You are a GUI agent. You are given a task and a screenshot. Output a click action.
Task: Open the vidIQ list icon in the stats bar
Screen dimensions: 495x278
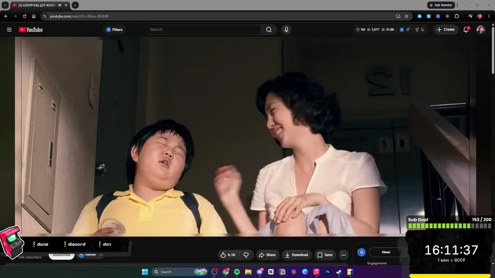click(x=408, y=30)
